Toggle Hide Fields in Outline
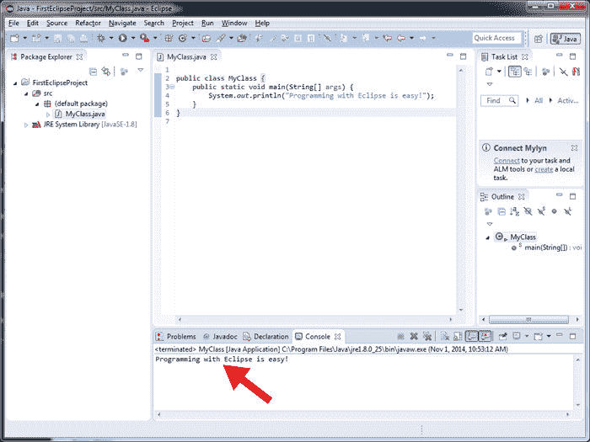 tap(528, 211)
